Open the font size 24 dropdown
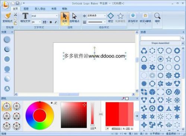186x136 pixels. (x=40, y=22)
